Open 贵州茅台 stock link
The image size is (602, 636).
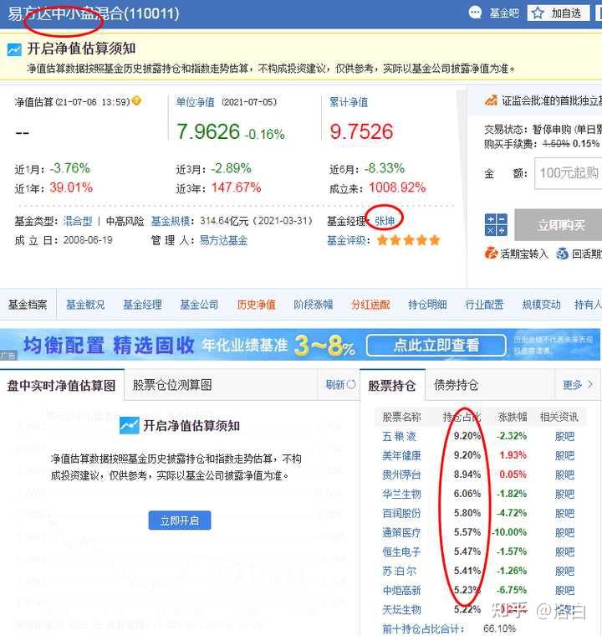[x=401, y=474]
